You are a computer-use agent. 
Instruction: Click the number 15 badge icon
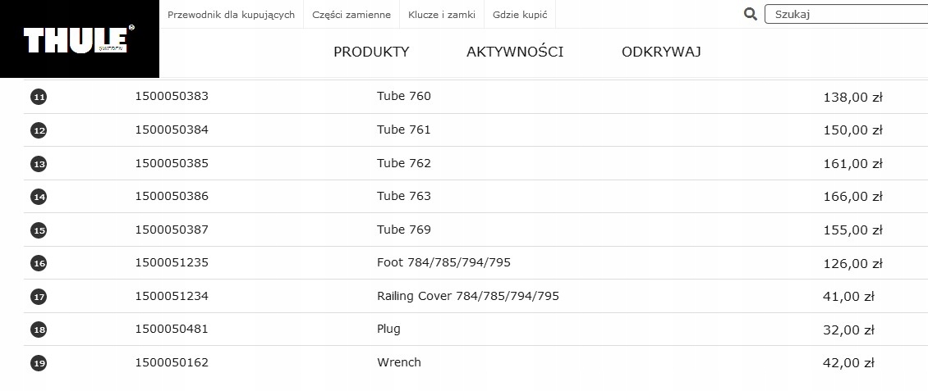point(39,230)
